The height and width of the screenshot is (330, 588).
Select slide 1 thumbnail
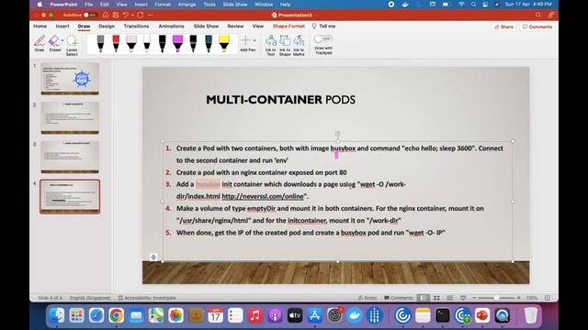[70, 79]
